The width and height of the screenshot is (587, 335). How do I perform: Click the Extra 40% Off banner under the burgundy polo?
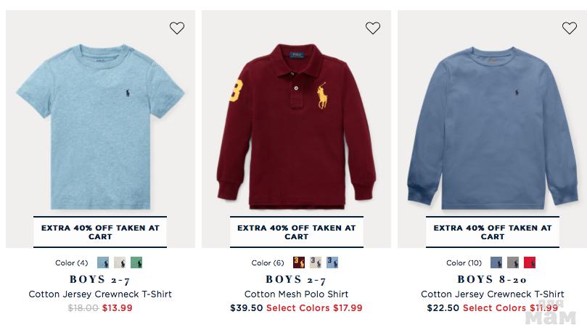(296, 232)
